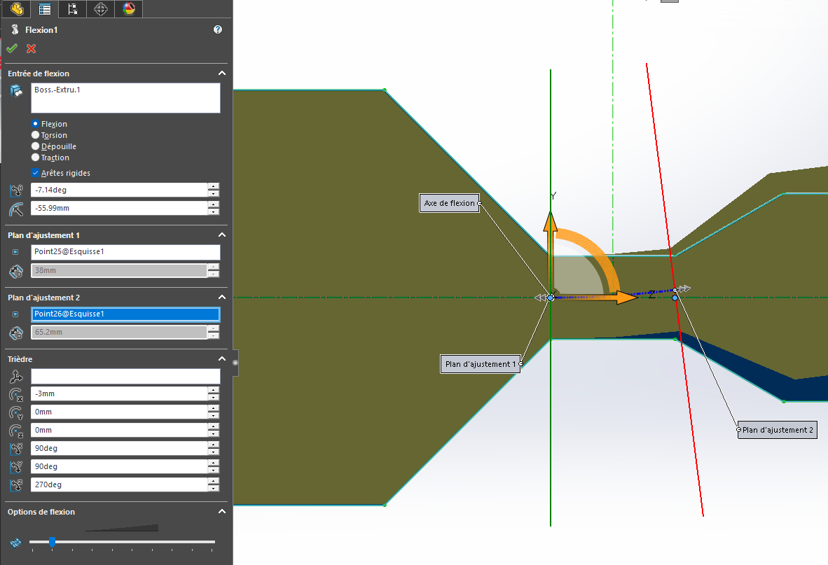Screen dimensions: 828x565
Task: Click the flex accuracy icon
Action: pos(16,543)
